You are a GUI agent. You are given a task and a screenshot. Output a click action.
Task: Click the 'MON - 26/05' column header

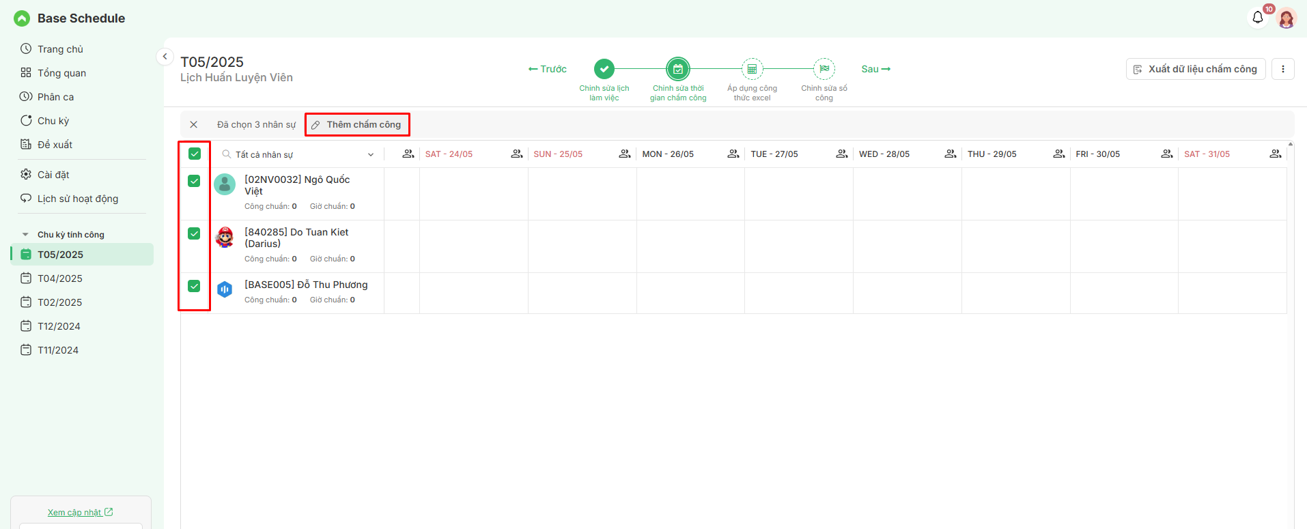[x=668, y=154]
